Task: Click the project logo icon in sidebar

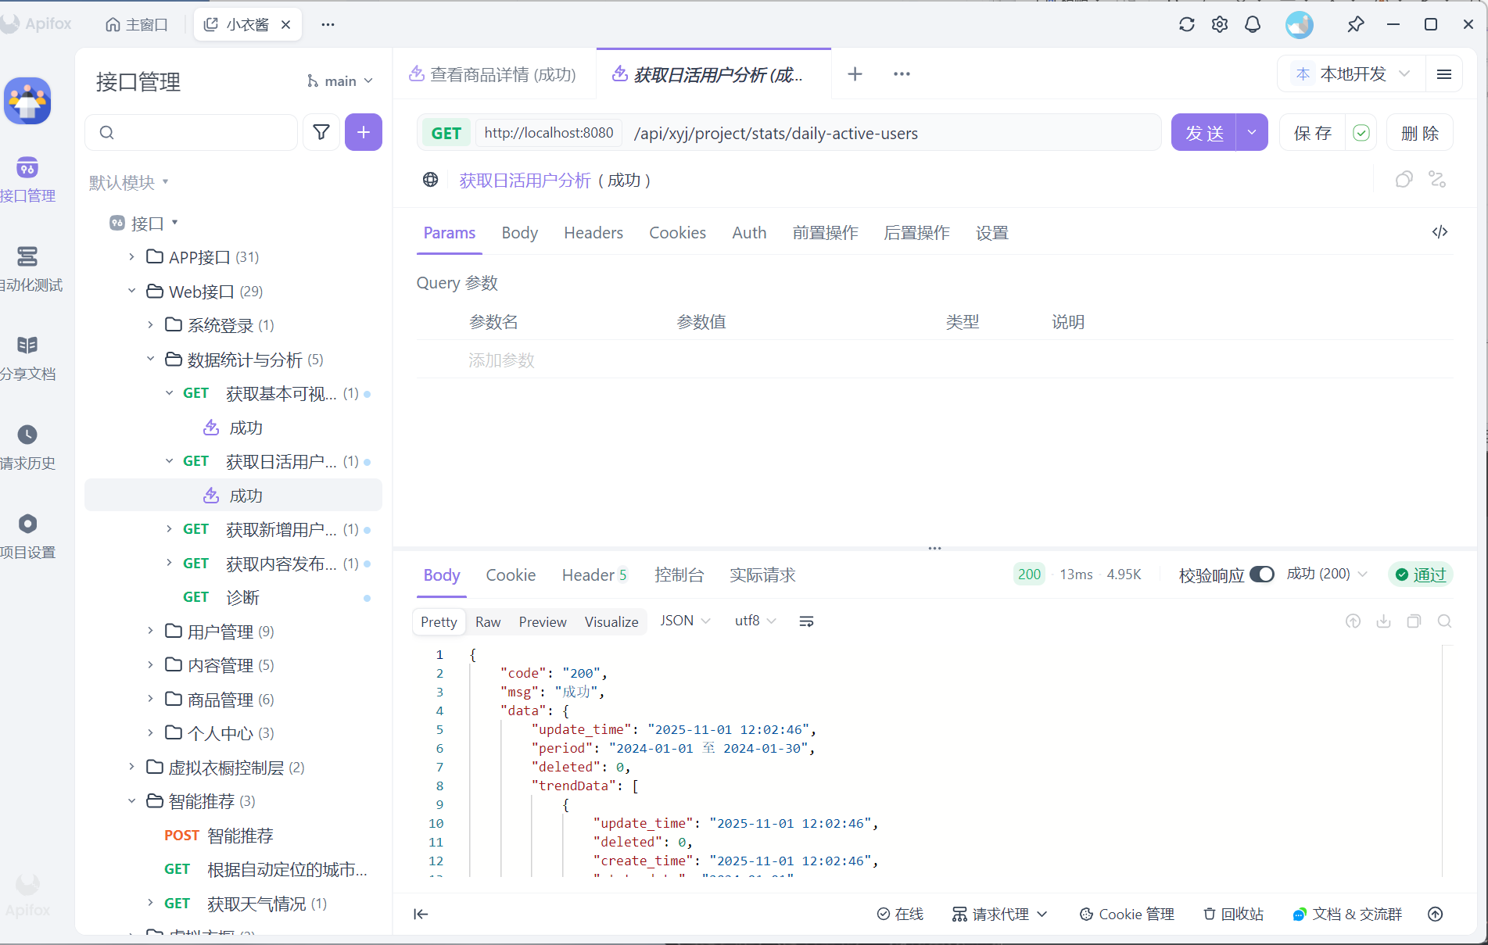Action: point(27,101)
